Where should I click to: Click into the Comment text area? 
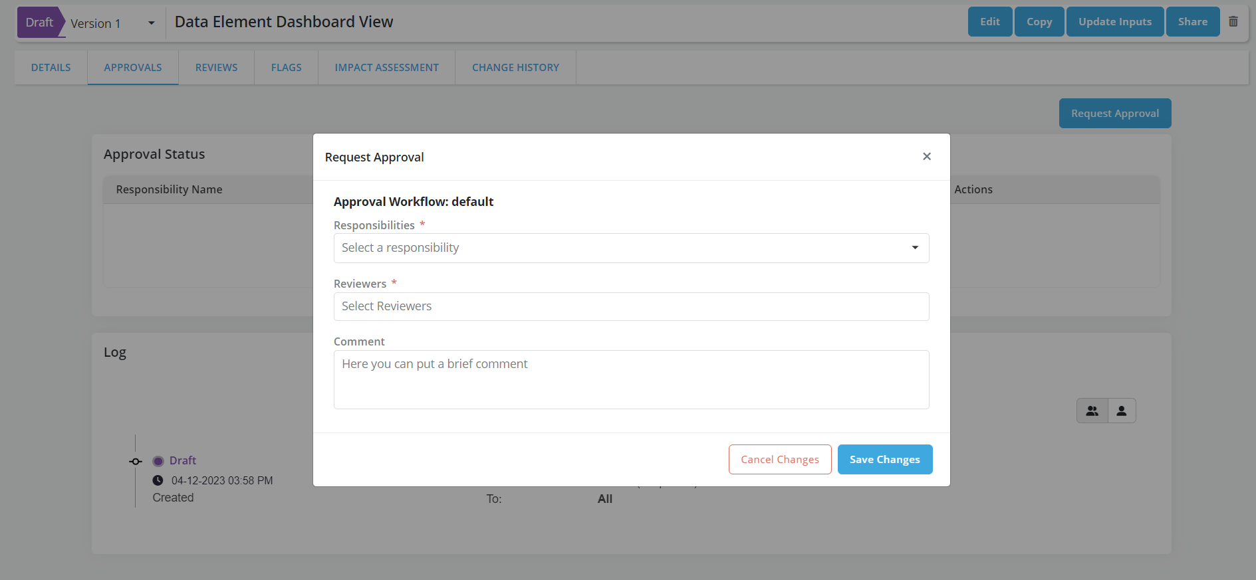click(x=630, y=379)
